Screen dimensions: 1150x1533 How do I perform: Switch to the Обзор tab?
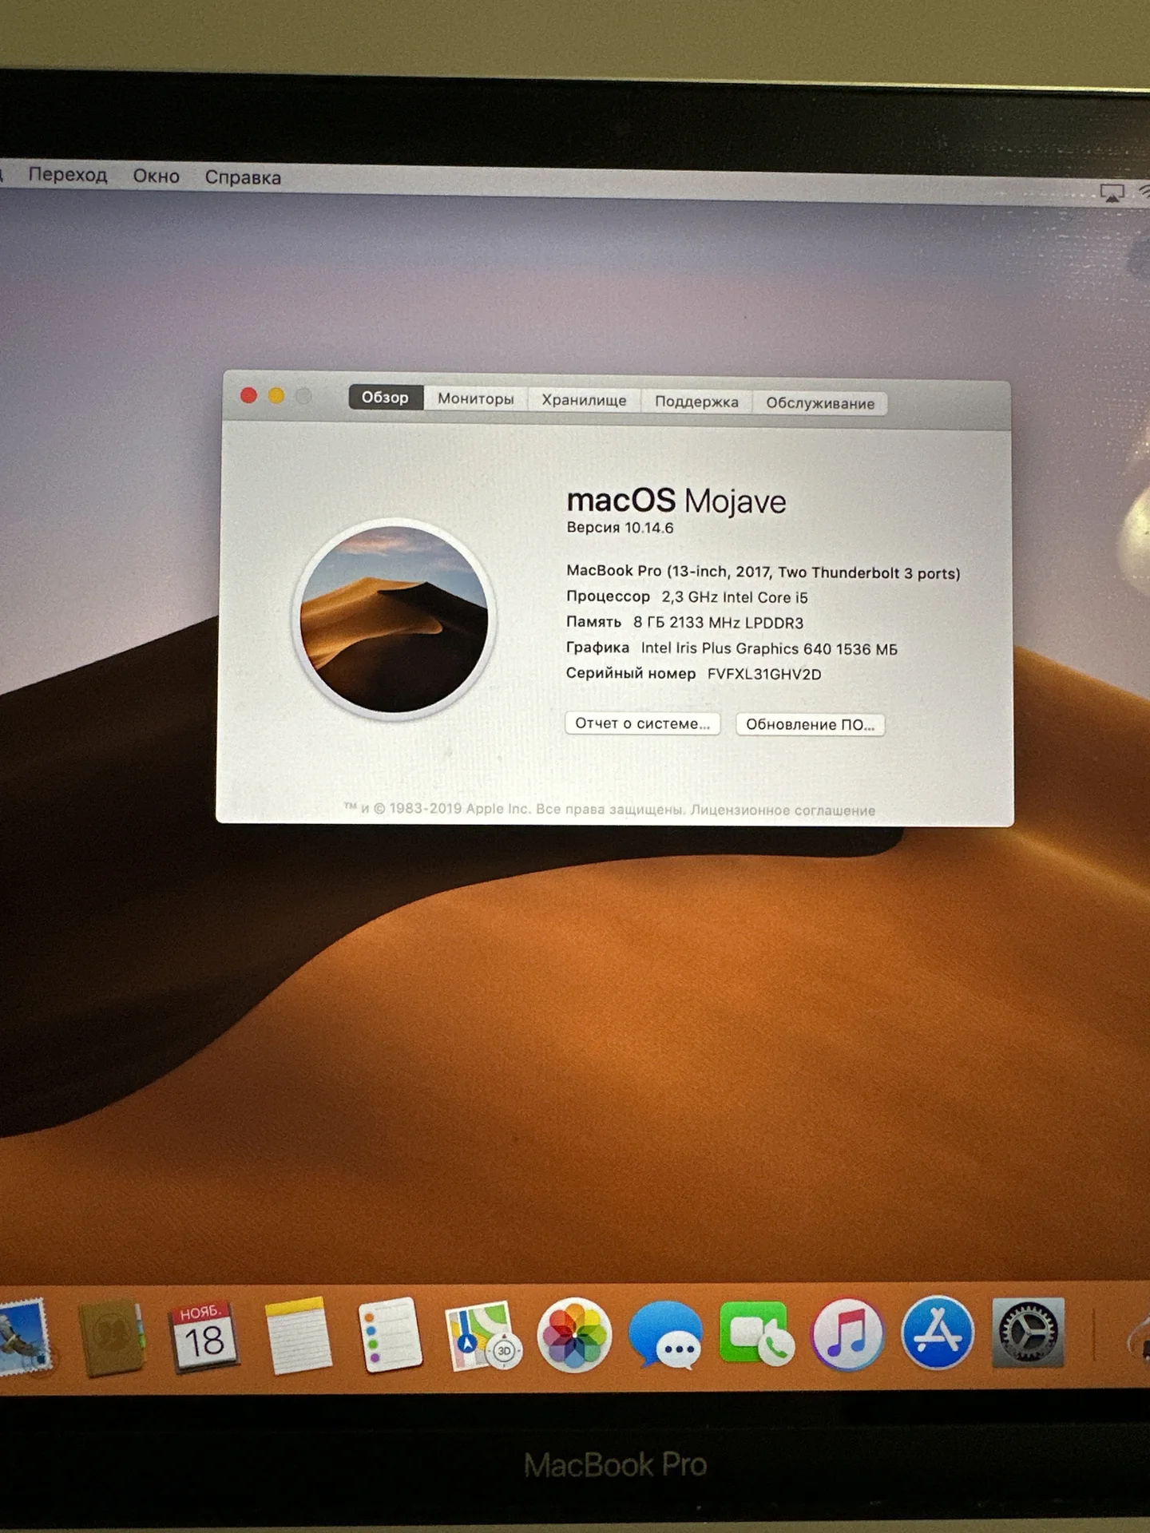385,397
